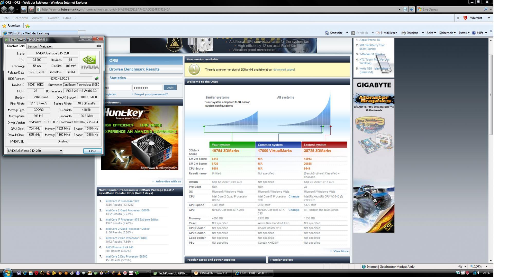Click the browser Forward arrow button
The width and height of the screenshot is (526, 277).
[11, 9]
